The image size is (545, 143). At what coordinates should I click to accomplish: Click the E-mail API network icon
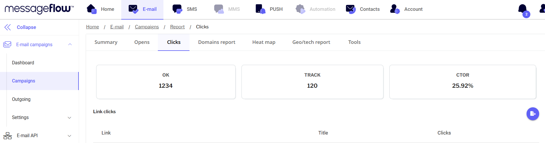tap(8, 136)
